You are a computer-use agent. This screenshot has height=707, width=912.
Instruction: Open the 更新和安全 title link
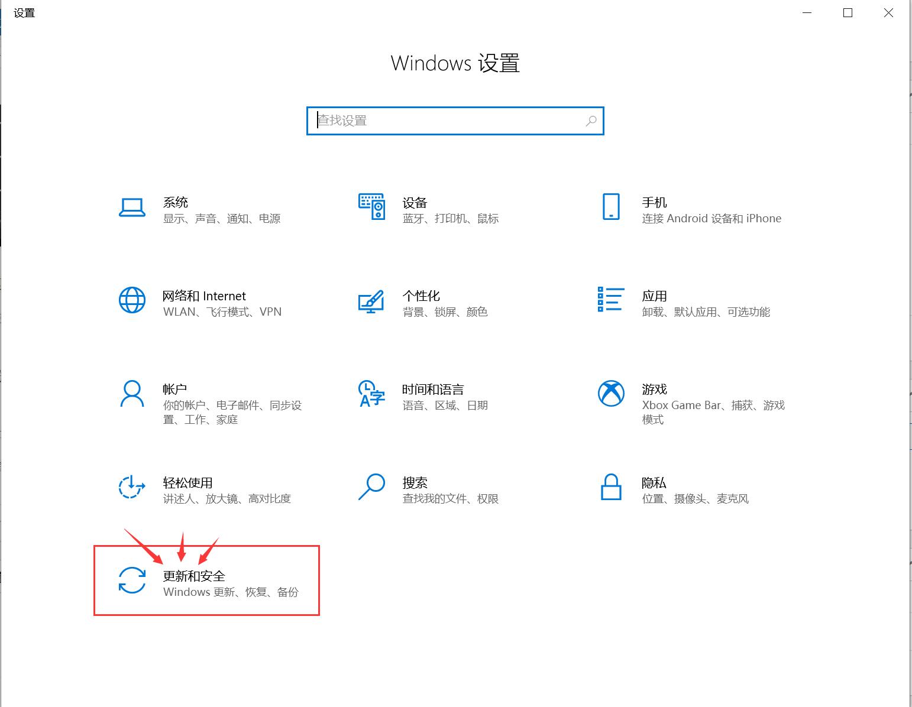pyautogui.click(x=194, y=576)
